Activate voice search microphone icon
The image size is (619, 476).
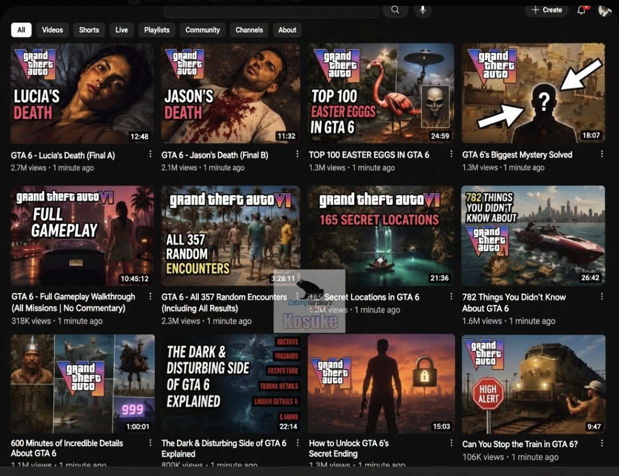coord(422,10)
